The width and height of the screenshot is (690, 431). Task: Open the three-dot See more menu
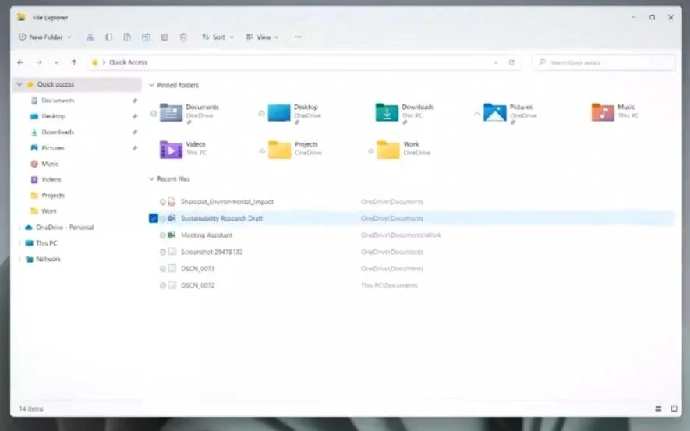click(298, 37)
